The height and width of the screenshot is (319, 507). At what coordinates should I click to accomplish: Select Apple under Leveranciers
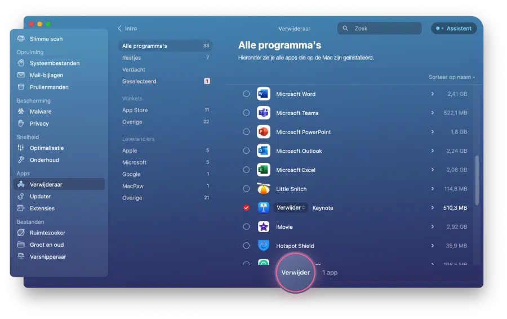point(166,150)
